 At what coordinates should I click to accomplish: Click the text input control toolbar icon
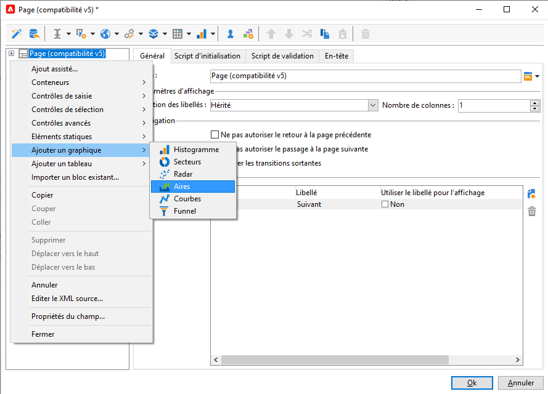[57, 34]
